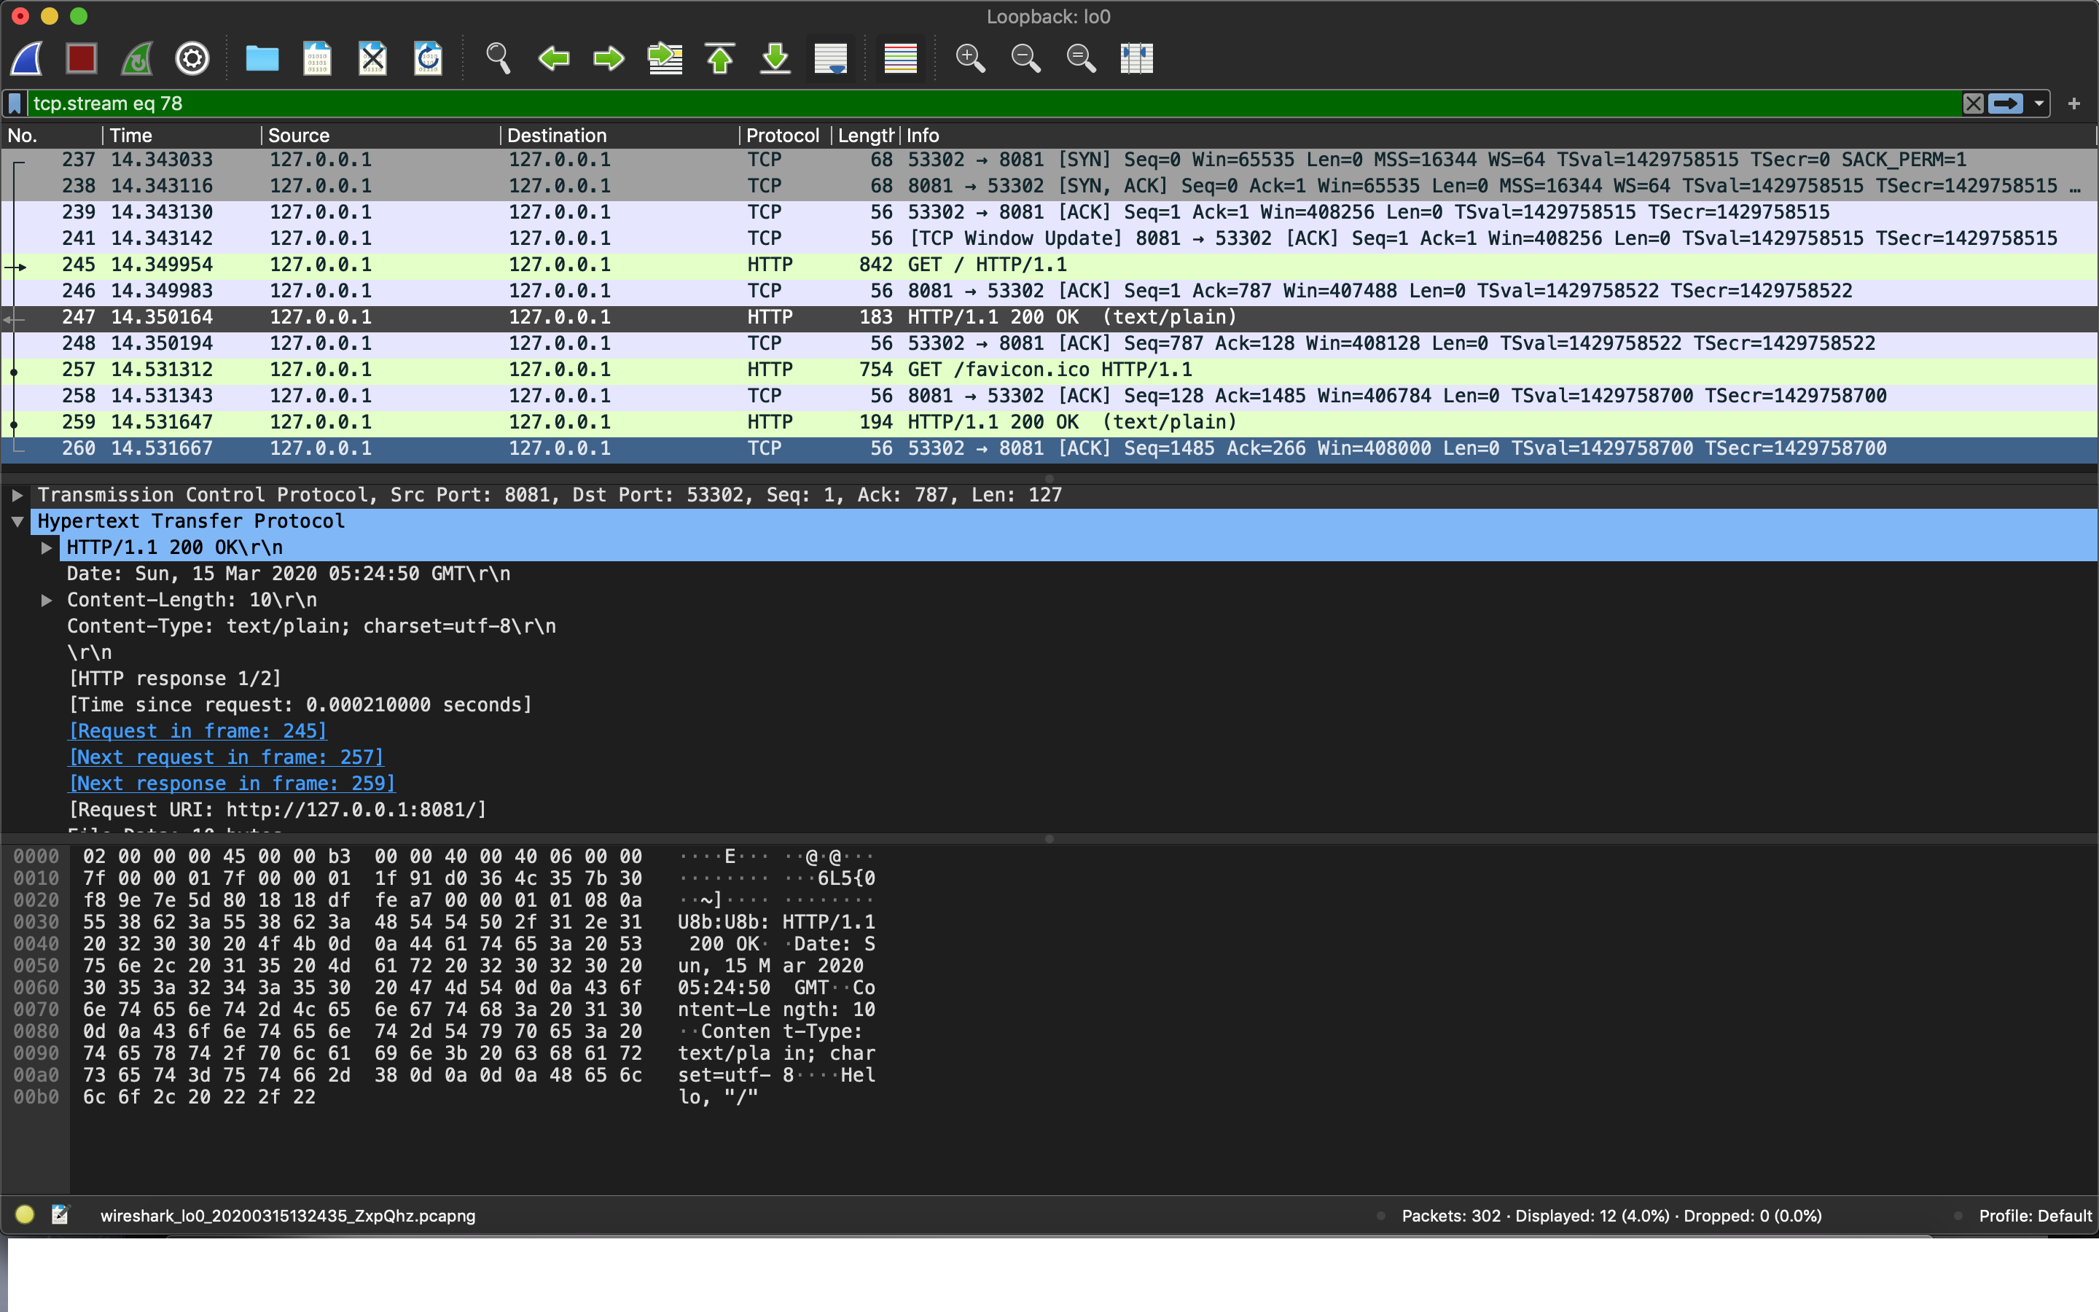
Task: Select the Content-Type: text/plain header line
Action: (311, 627)
